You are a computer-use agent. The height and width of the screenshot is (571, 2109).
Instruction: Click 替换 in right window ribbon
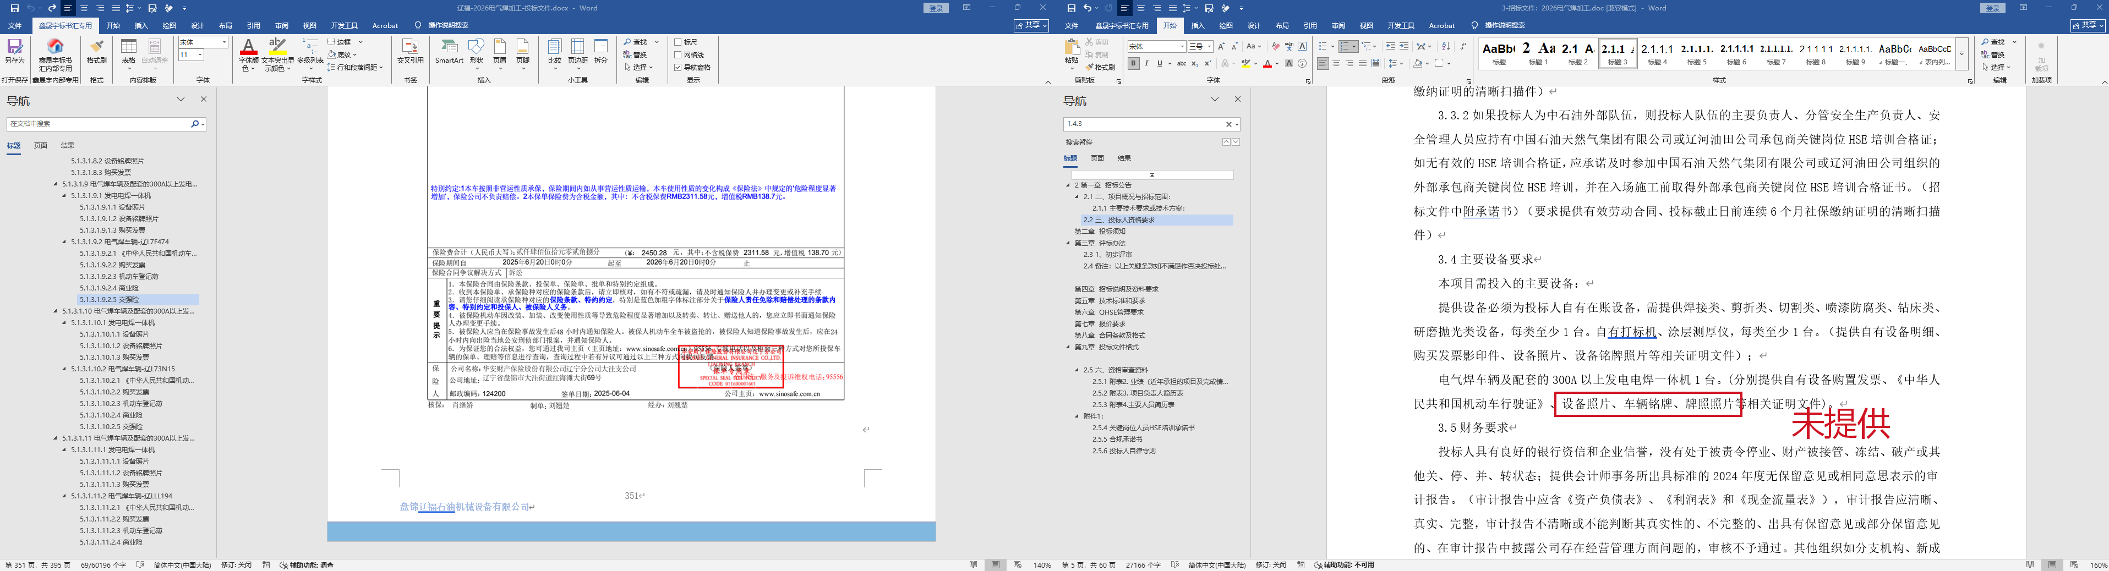point(1993,55)
